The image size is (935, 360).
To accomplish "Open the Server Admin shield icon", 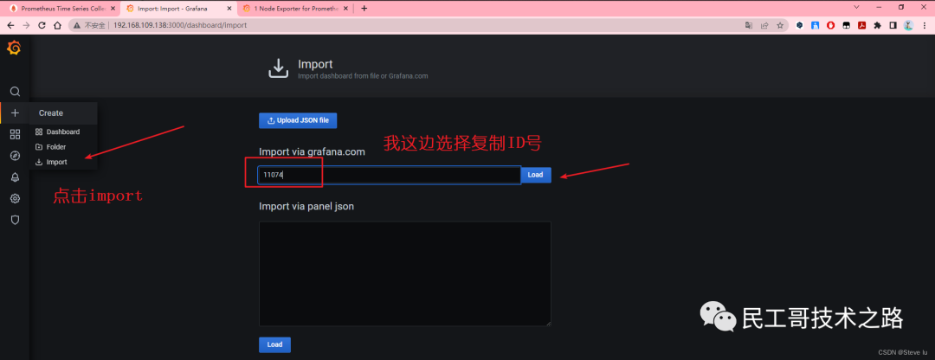I will pos(16,220).
